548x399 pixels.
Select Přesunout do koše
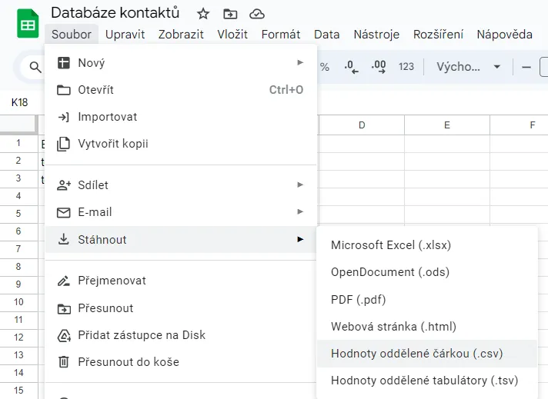pyautogui.click(x=129, y=362)
